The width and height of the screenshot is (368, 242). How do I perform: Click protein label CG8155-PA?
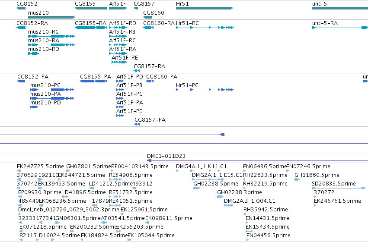(96, 77)
